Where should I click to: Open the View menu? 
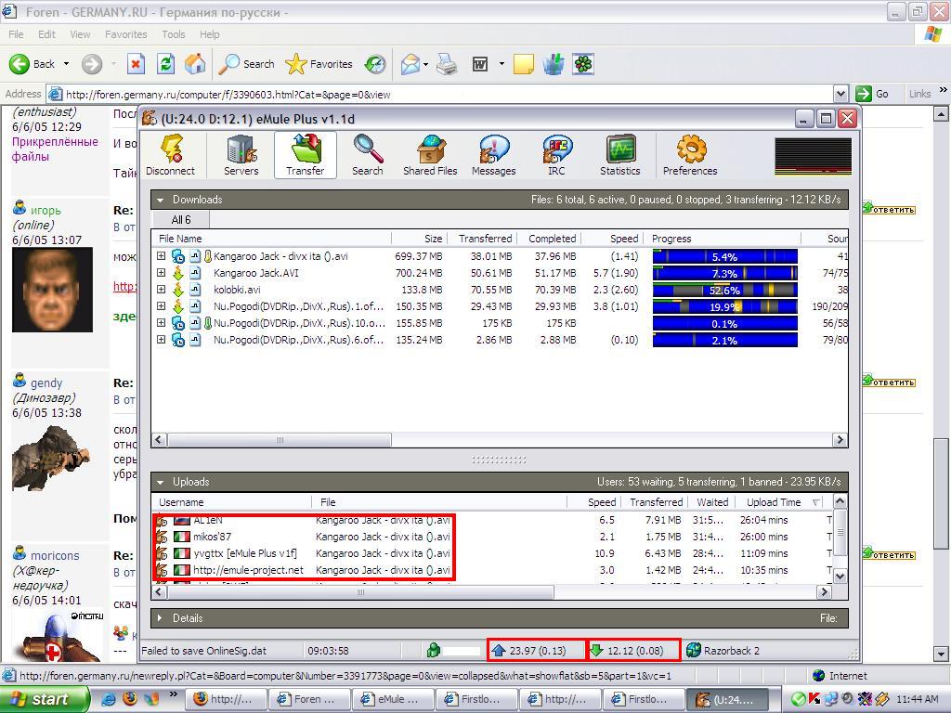[x=80, y=34]
